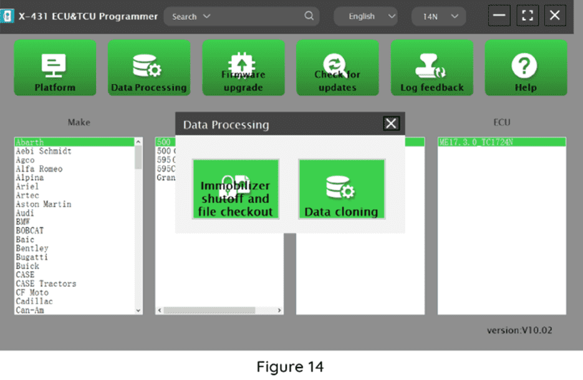Close the Data Processing dialog
Screen dimensions: 583x380
[391, 123]
